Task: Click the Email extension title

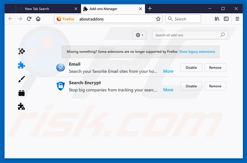Action: 74,64
